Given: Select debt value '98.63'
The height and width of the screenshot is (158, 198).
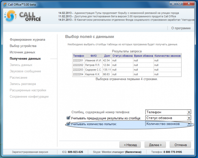Looking at the screenshot, I should [107, 74].
